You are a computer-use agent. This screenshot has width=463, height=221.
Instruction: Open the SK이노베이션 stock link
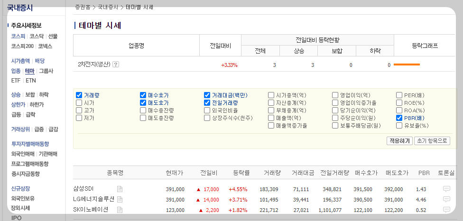[x=91, y=210]
